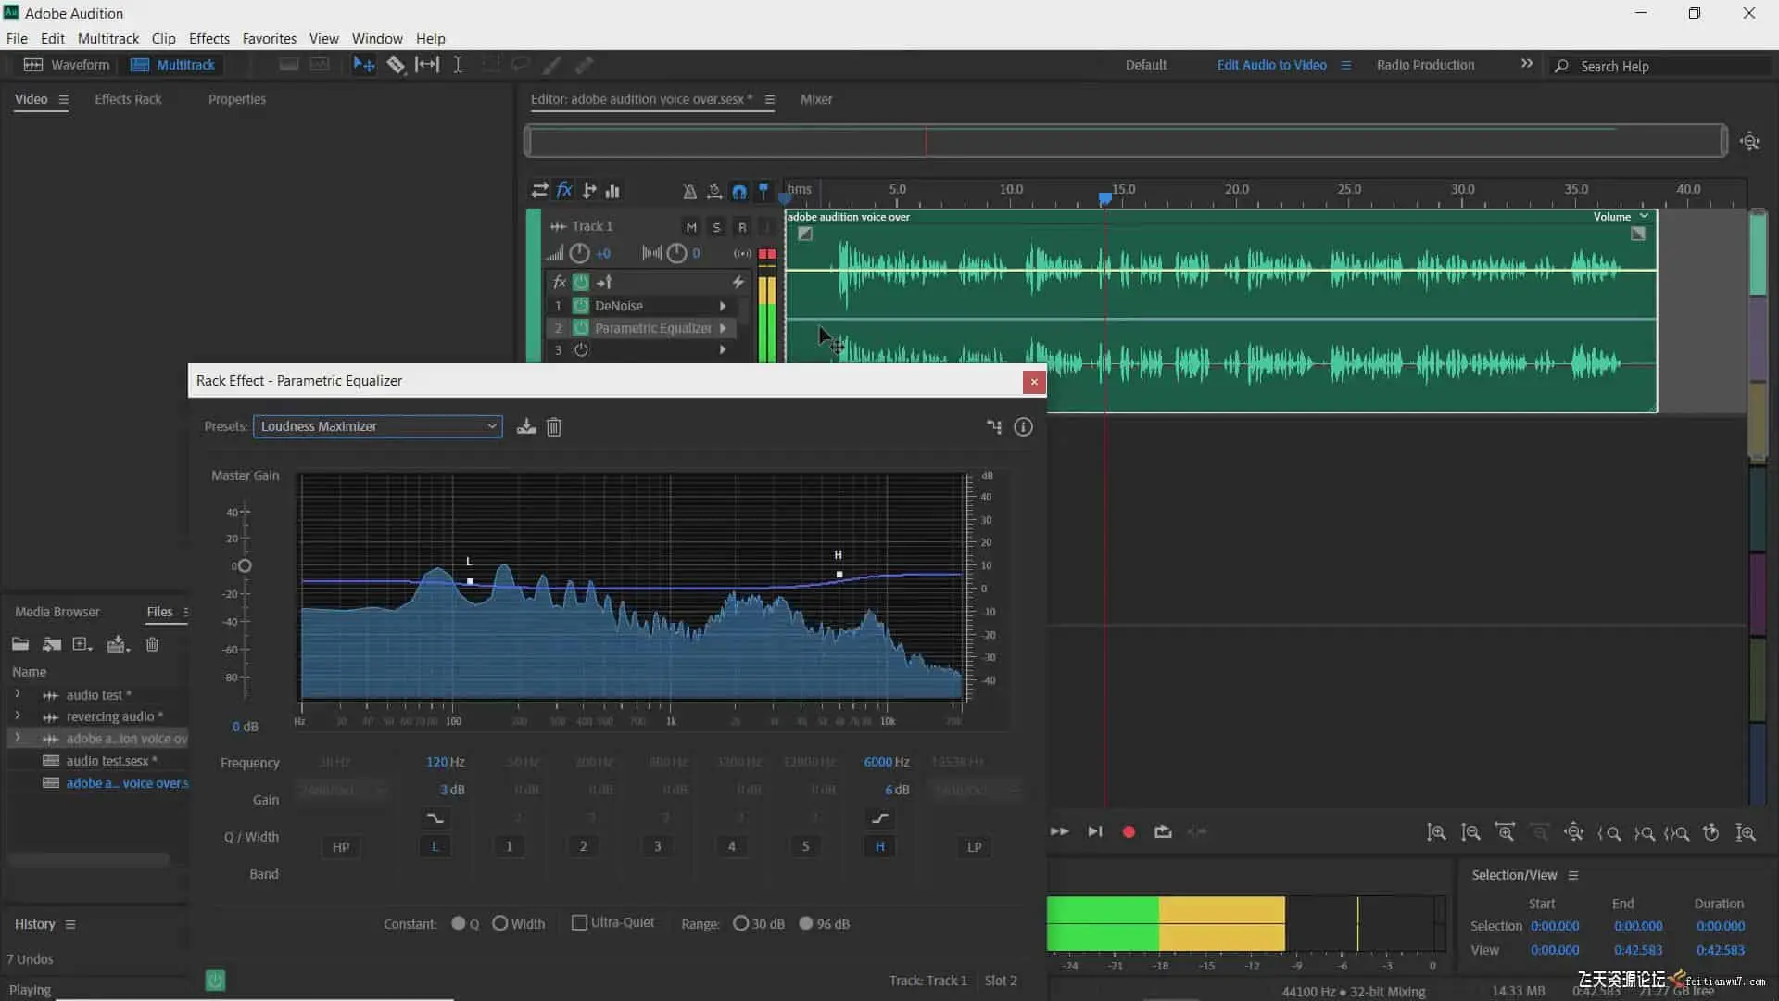The height and width of the screenshot is (1001, 1779).
Task: Open the clip Volume dropdown
Action: pos(1644,217)
